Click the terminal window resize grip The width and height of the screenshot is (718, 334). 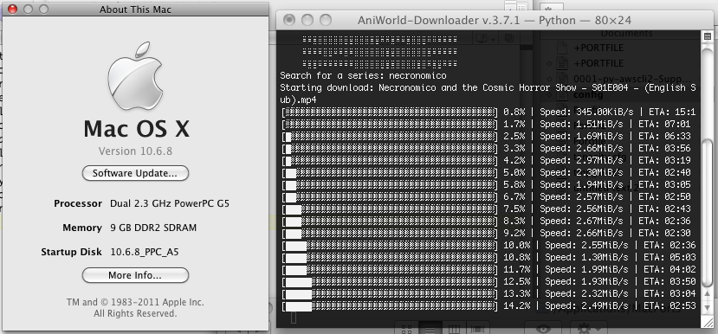tap(708, 322)
